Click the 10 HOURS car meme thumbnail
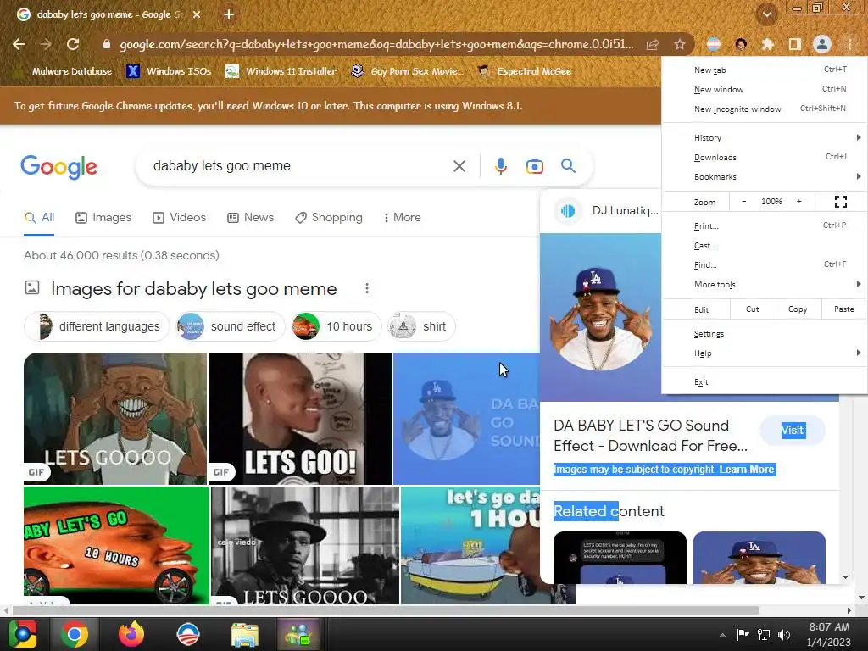This screenshot has height=651, width=868. [116, 545]
